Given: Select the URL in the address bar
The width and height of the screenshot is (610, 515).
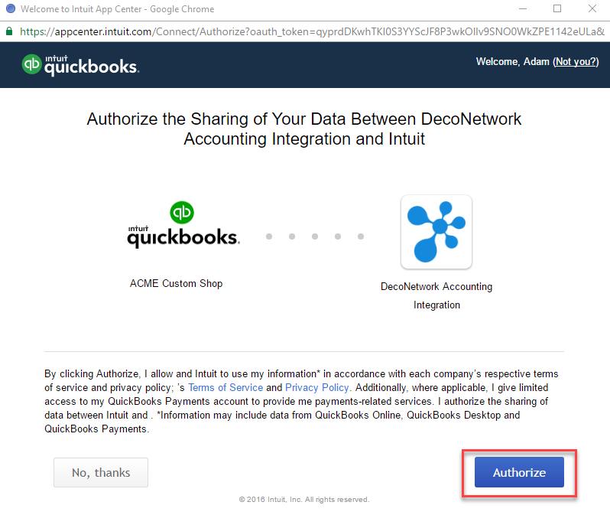Looking at the screenshot, I should [312, 31].
